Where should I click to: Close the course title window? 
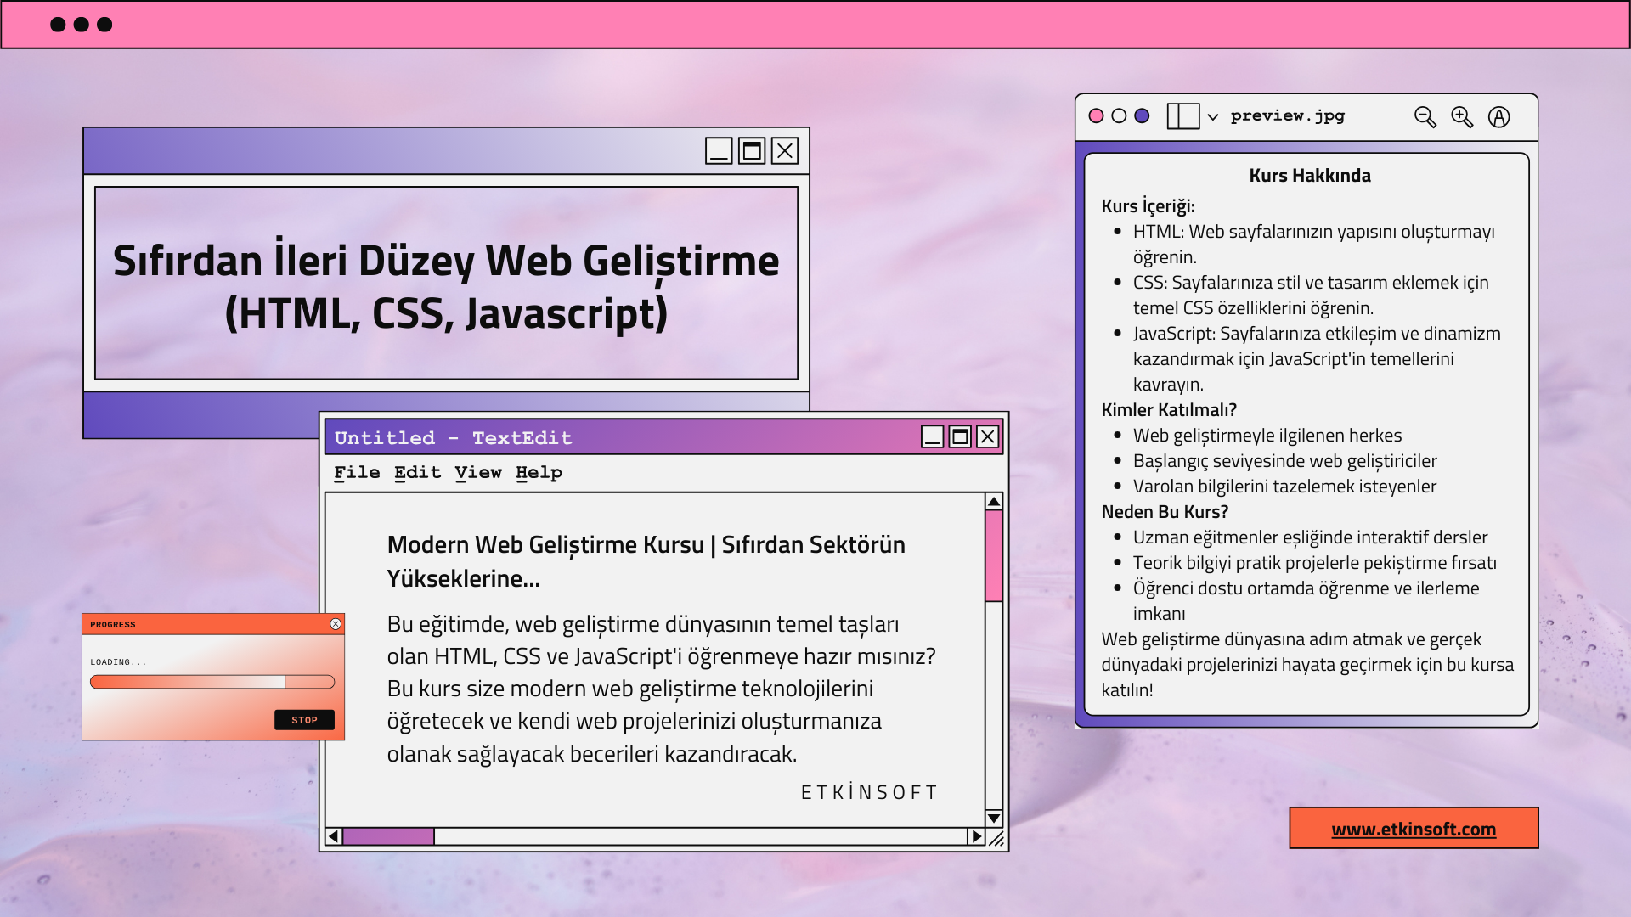pyautogui.click(x=785, y=151)
